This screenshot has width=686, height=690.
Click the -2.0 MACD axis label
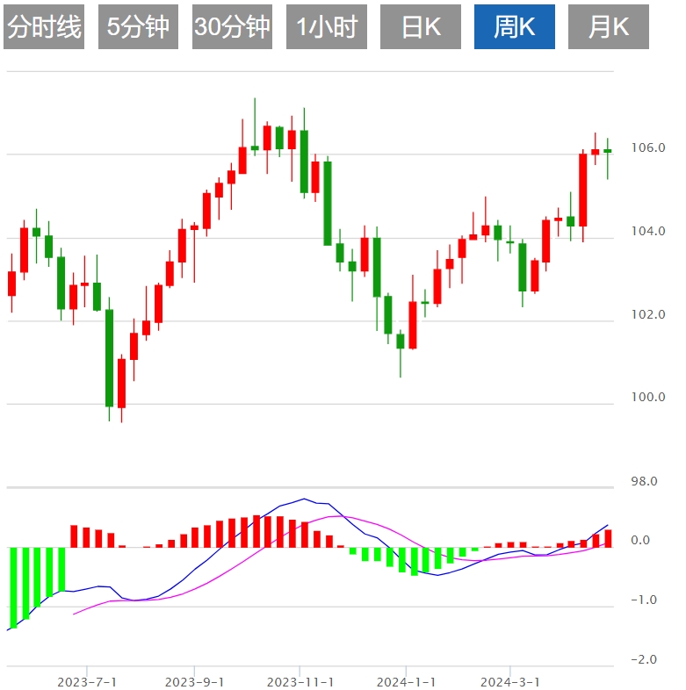646,659
